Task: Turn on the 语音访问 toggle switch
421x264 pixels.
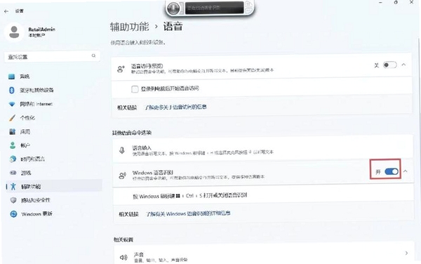Action: [389, 65]
